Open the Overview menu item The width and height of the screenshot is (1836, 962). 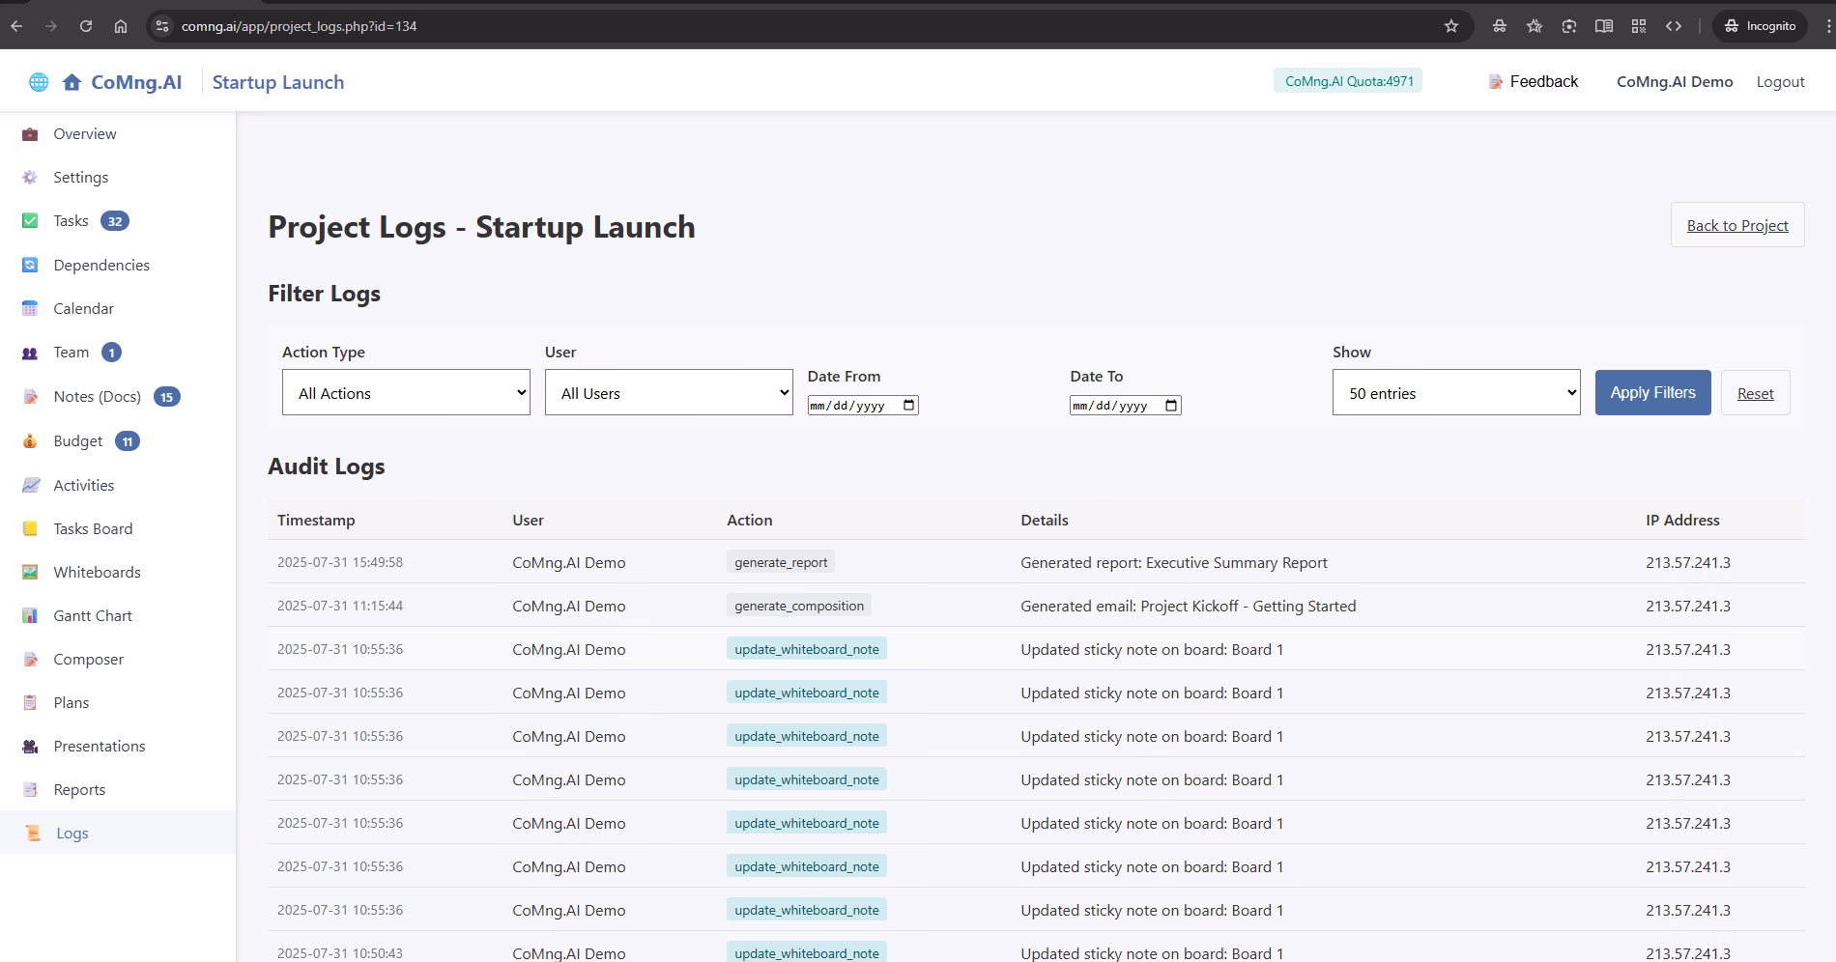84,134
